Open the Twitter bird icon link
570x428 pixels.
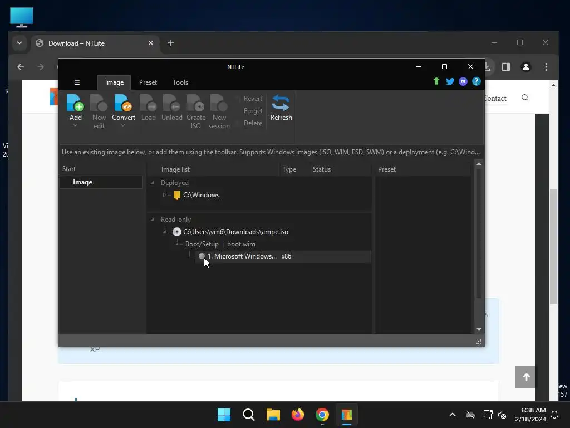(x=450, y=81)
